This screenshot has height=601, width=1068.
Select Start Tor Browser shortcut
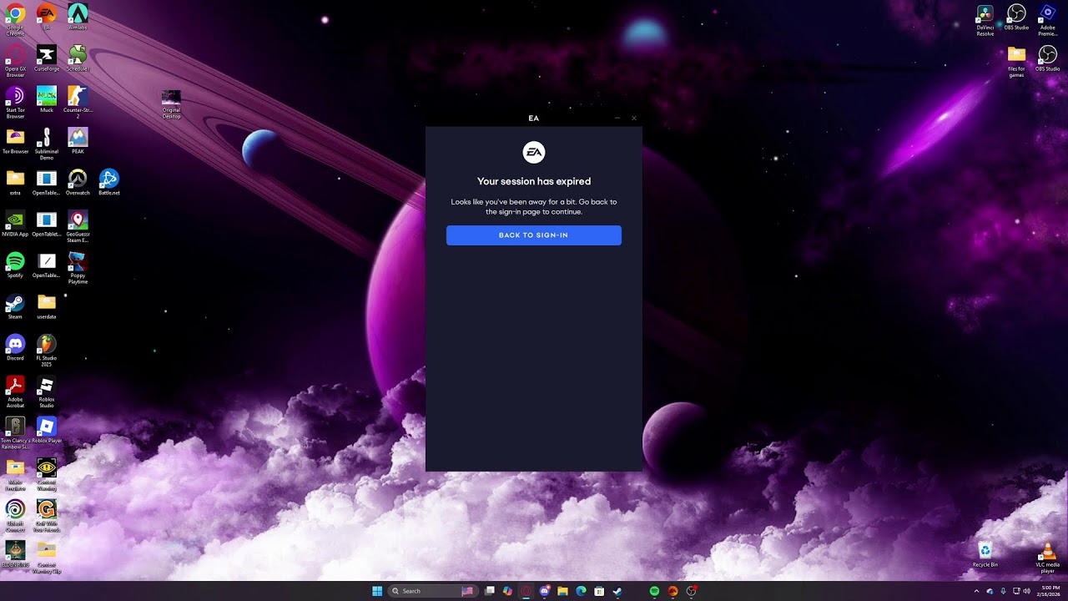point(15,103)
